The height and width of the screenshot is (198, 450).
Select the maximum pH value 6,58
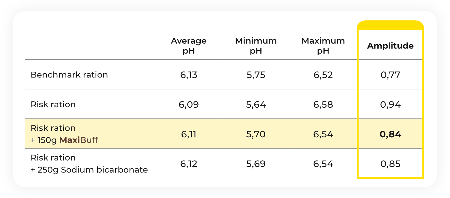point(323,105)
